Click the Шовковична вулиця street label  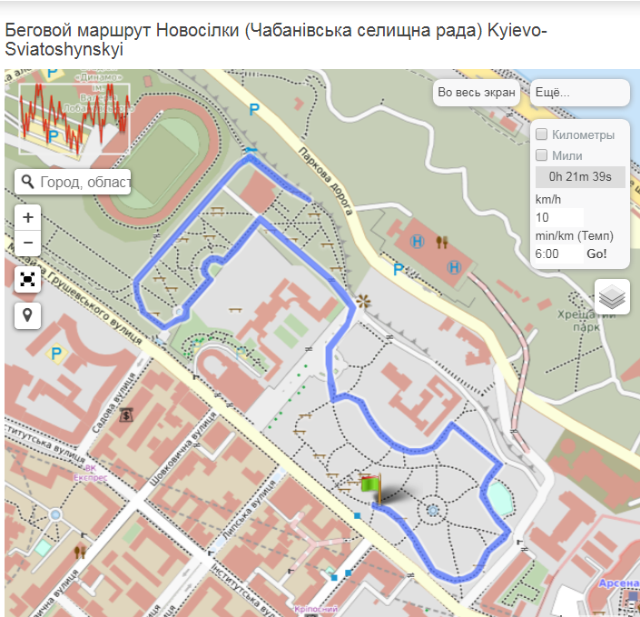(x=181, y=449)
